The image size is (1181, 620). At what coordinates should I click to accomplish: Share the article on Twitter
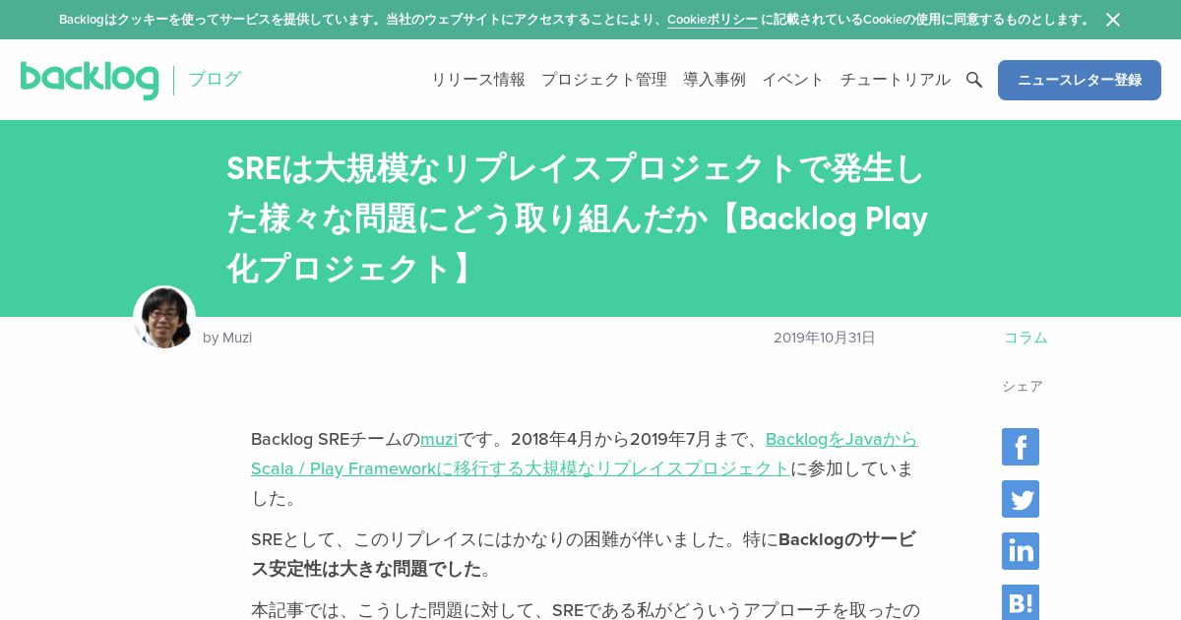click(x=1021, y=499)
